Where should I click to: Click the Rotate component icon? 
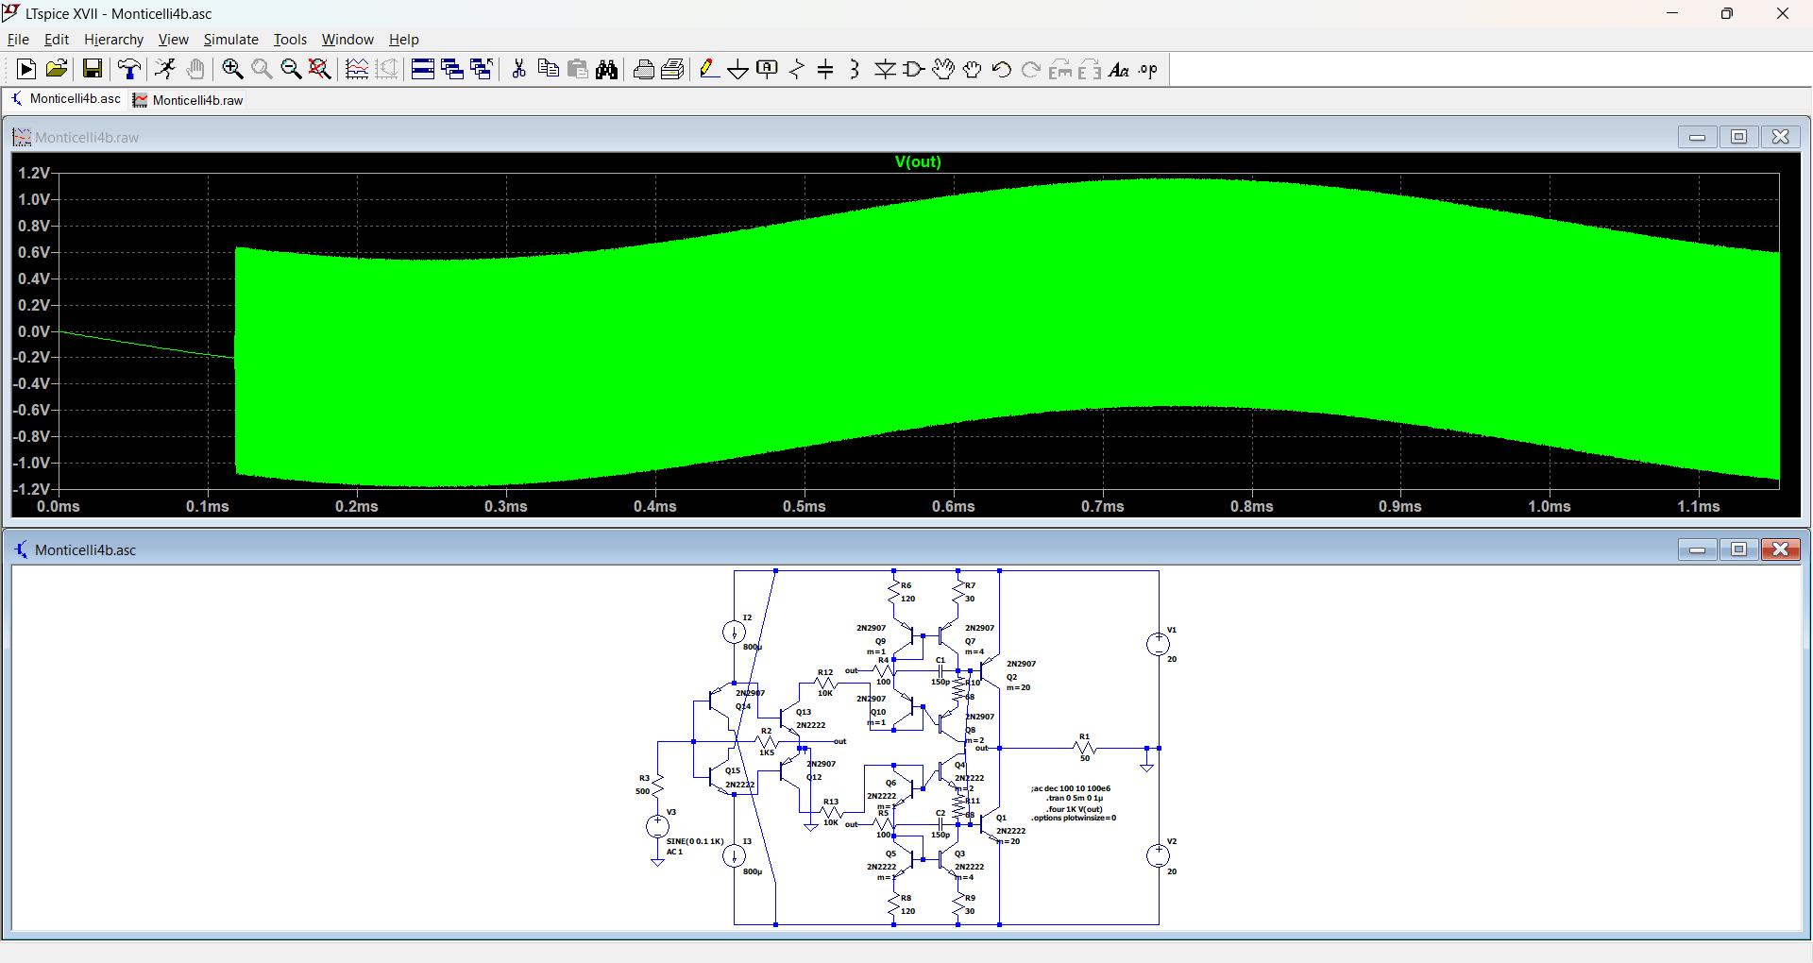1060,69
